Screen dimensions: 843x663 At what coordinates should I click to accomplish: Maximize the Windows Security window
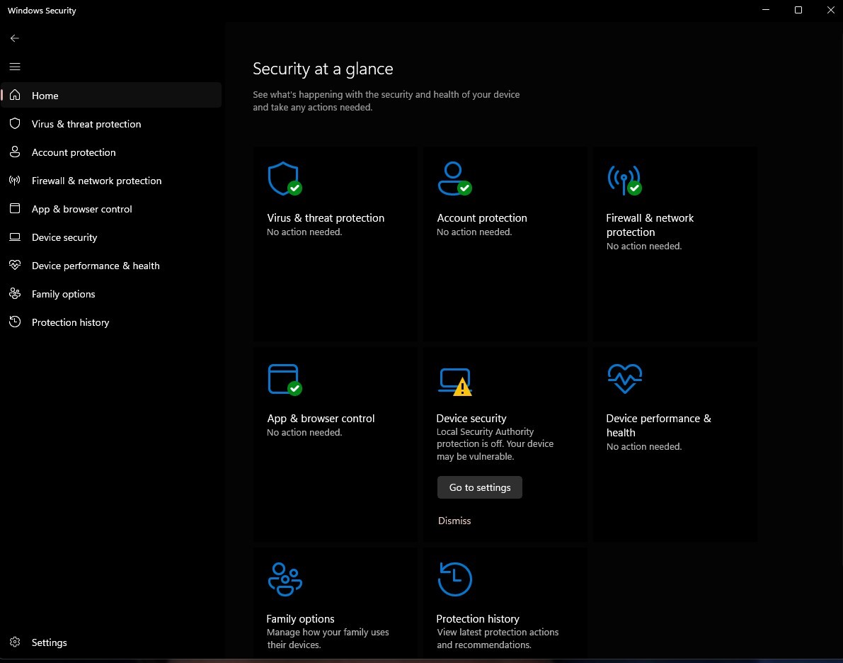[798, 10]
